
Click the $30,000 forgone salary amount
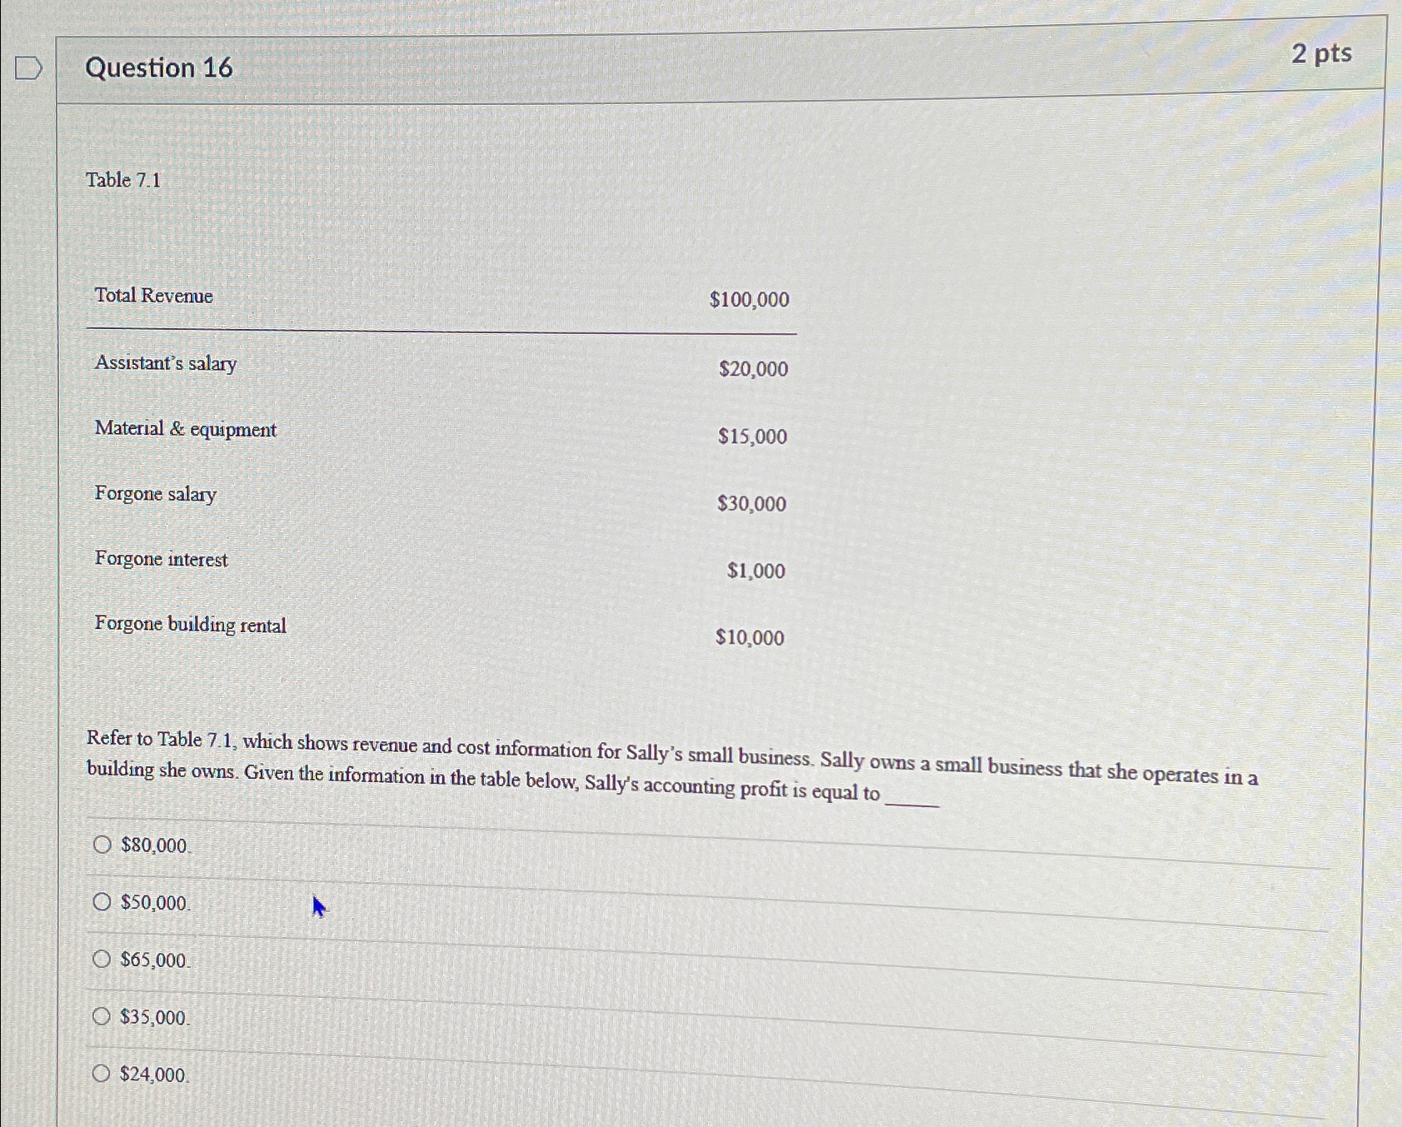pos(751,503)
